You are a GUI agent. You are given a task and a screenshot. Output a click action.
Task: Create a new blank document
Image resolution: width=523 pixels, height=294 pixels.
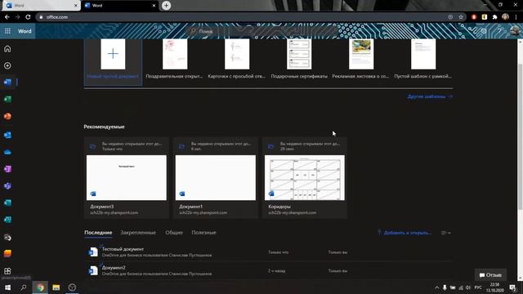pos(113,62)
